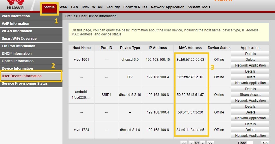Click Details for android-1fecd836 device
The image size is (275, 144).
[250, 89]
